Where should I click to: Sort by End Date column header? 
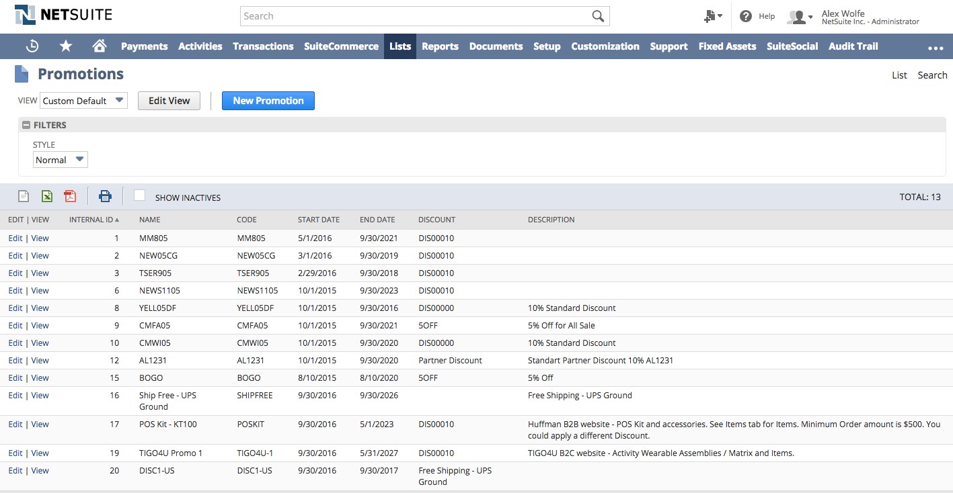pos(377,220)
